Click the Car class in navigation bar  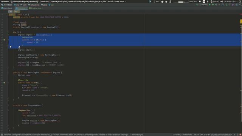[51, 5]
